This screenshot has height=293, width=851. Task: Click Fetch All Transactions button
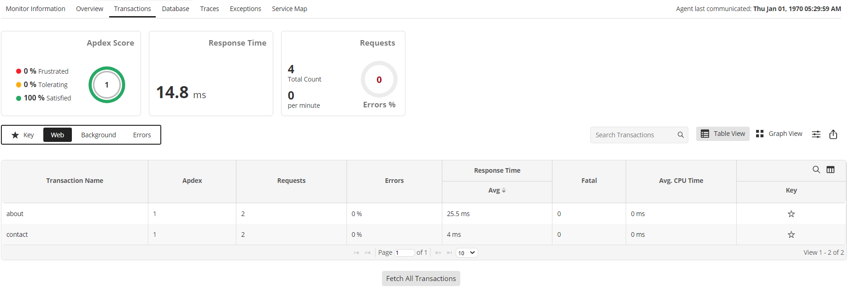(421, 279)
